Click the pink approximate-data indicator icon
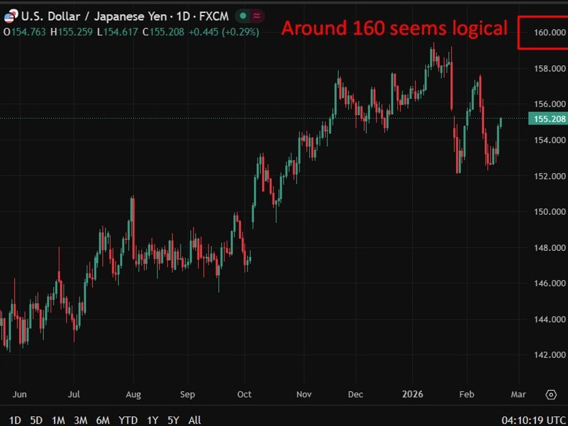This screenshot has width=568, height=426. tap(256, 16)
